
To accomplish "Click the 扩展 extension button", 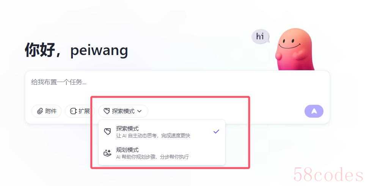I will click(80, 111).
